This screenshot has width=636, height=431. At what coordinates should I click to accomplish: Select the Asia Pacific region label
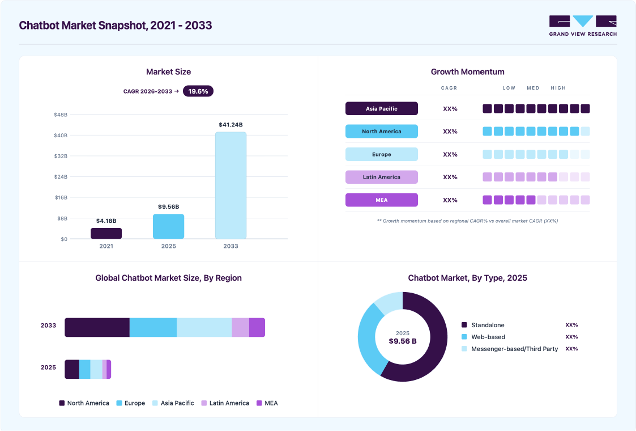pyautogui.click(x=381, y=108)
